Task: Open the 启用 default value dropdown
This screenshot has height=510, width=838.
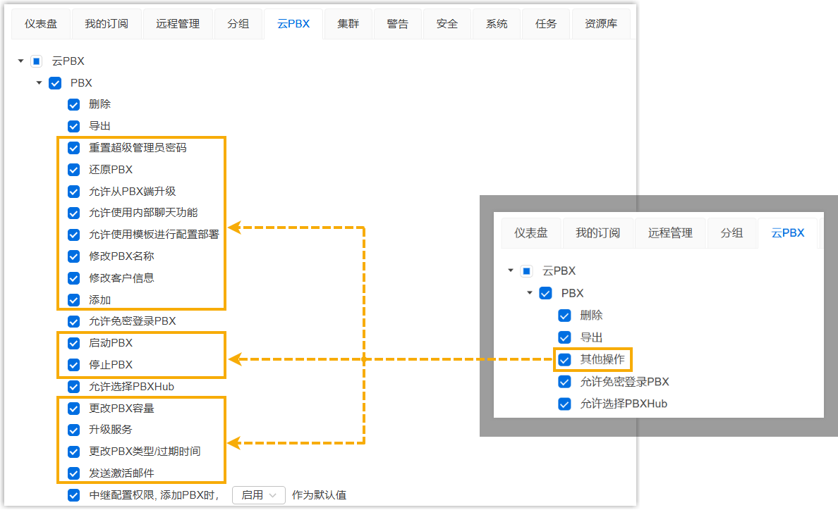Action: point(258,495)
